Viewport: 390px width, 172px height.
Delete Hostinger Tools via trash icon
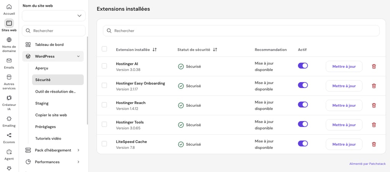point(374,125)
